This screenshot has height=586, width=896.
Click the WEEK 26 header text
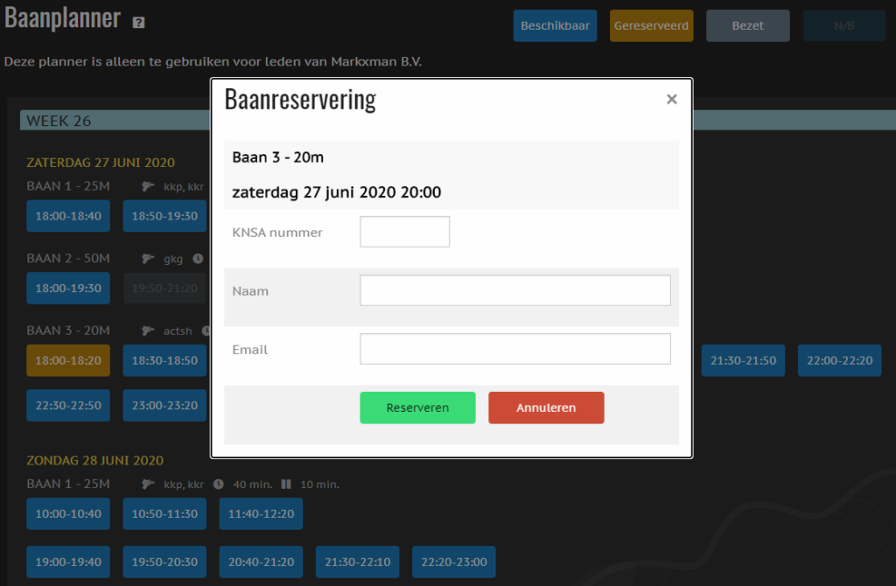point(59,121)
